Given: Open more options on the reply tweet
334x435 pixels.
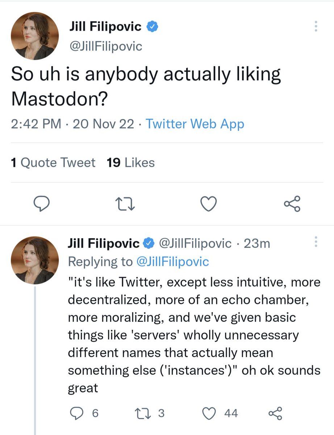Looking at the screenshot, I should pos(316,243).
